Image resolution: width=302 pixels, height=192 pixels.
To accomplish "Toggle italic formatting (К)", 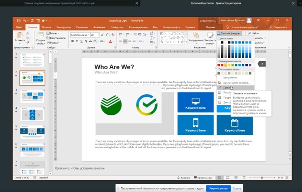I will (x=77, y=41).
